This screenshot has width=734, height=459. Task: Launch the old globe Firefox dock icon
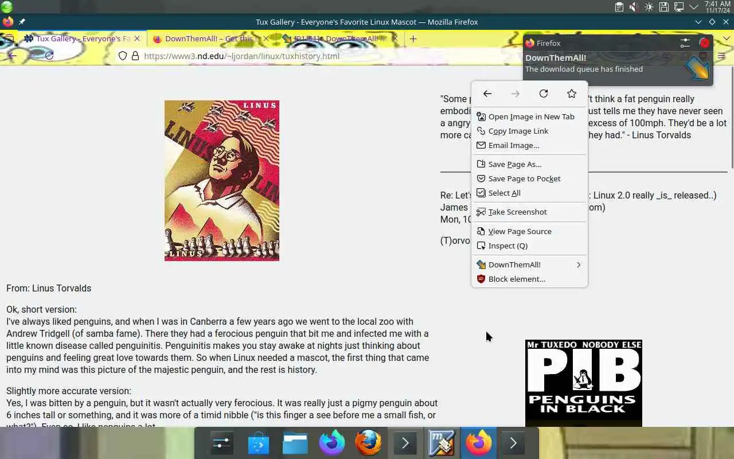pos(368,443)
